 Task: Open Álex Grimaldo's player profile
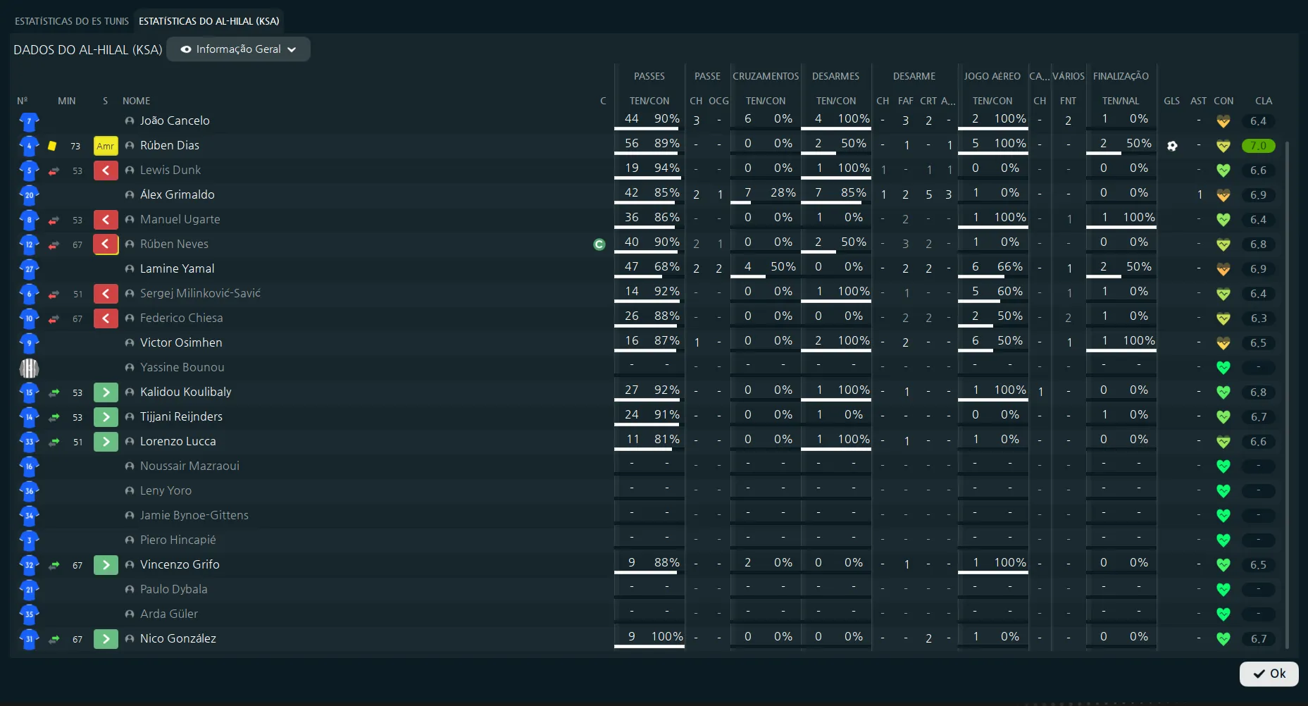(177, 194)
